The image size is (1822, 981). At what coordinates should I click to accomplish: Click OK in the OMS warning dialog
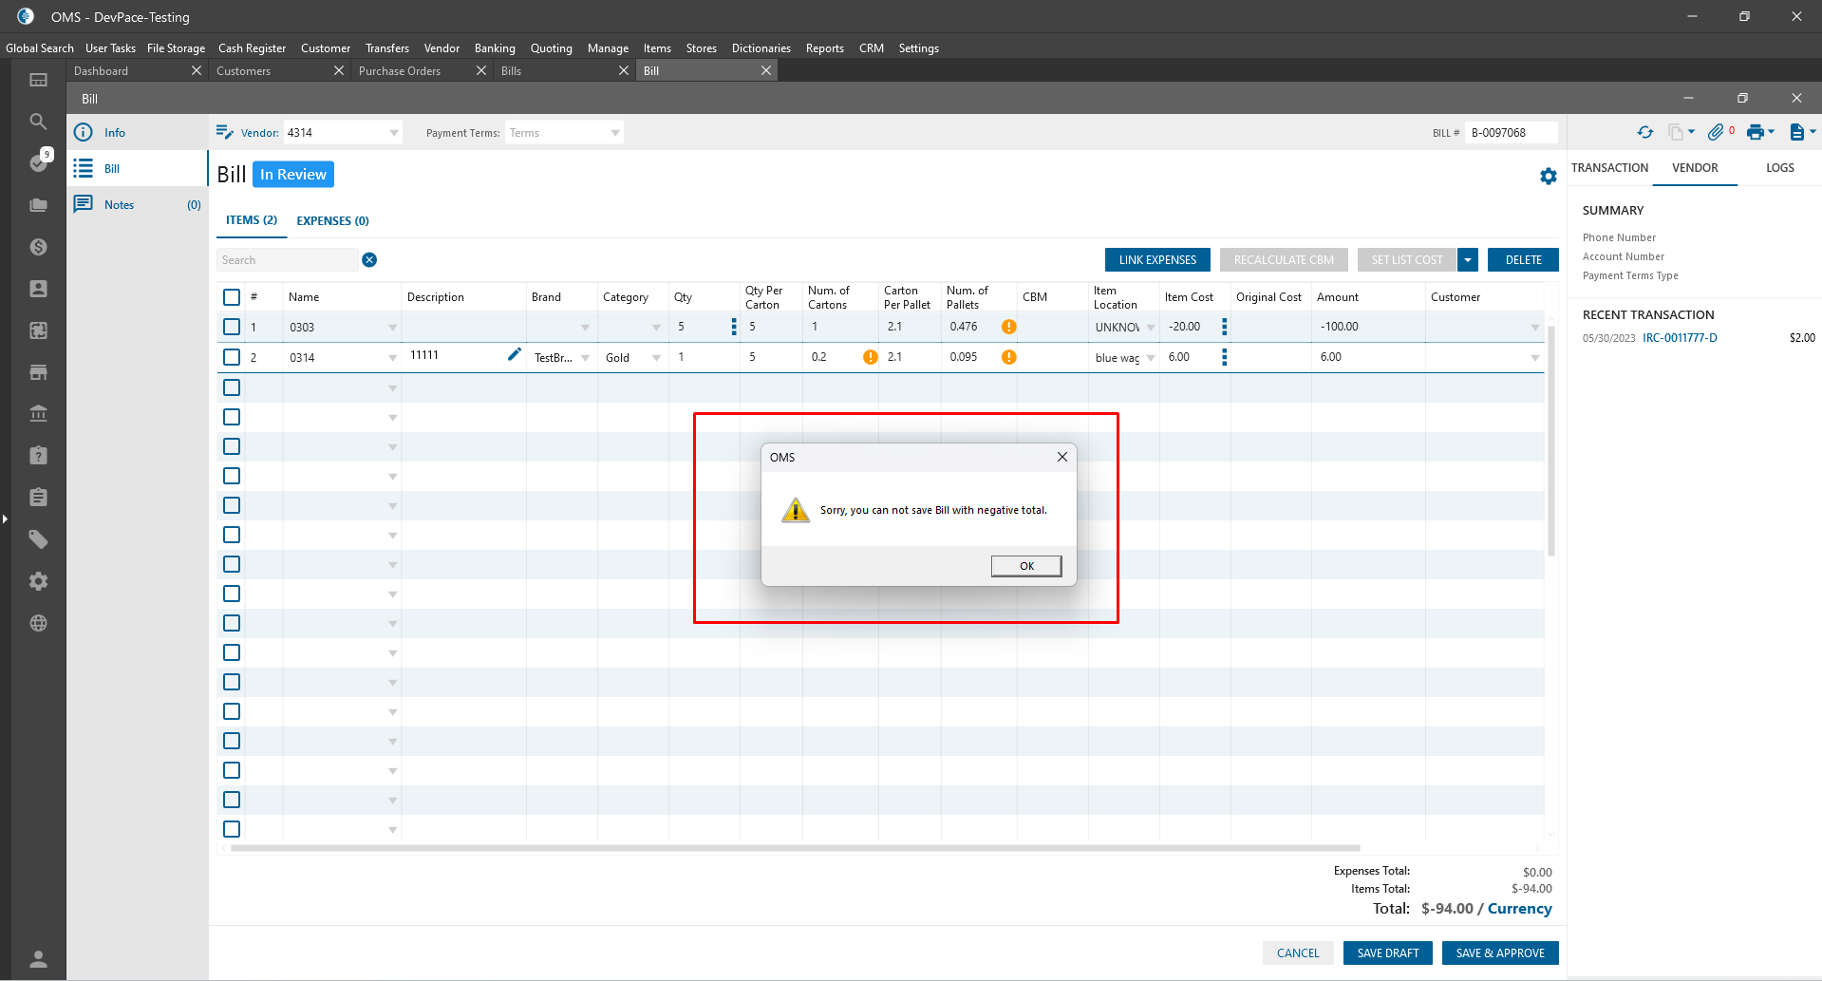(x=1026, y=566)
